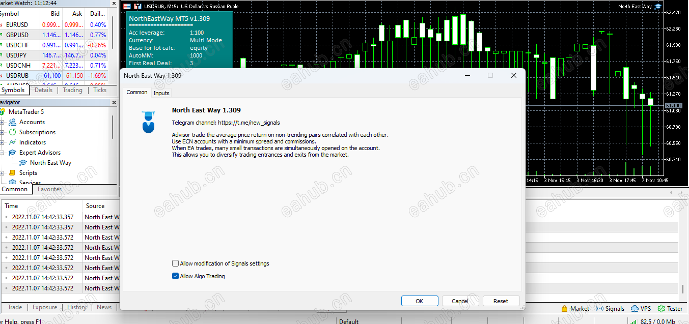Expand the Scripts tree node
Image resolution: width=689 pixels, height=324 pixels.
pyautogui.click(x=2, y=173)
